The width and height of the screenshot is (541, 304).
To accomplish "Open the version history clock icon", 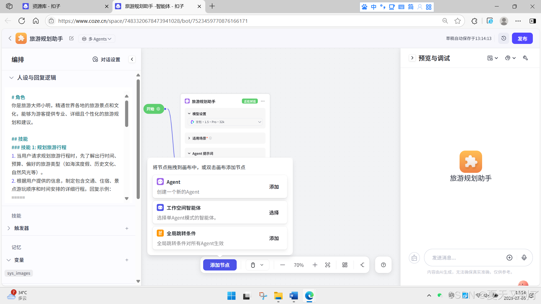I will coord(504,38).
